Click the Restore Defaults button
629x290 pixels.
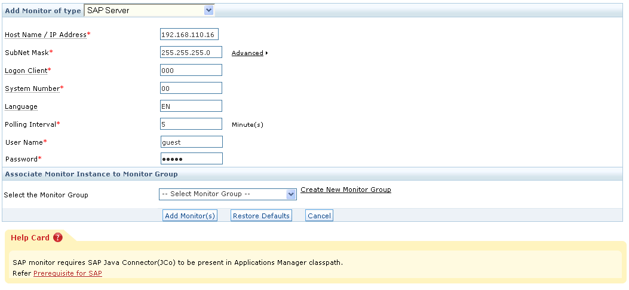coord(261,216)
